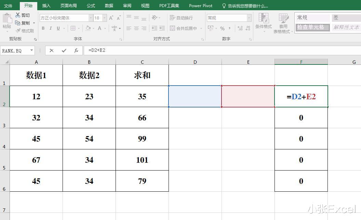Click the Increase Decimal icon
The image size is (361, 220).
point(240,29)
